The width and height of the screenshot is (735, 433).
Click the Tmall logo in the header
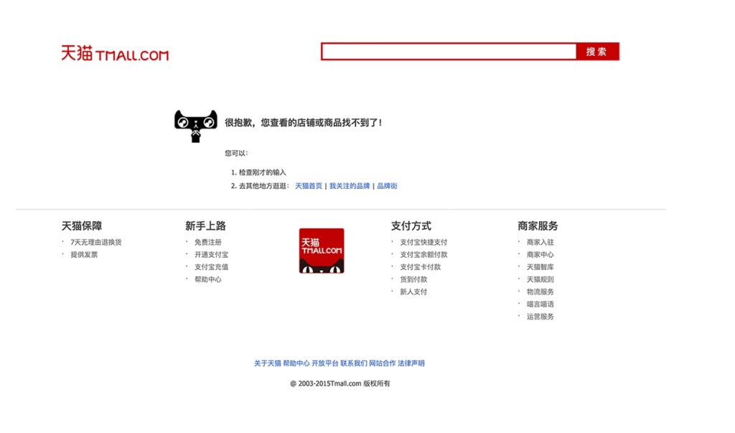tap(115, 53)
